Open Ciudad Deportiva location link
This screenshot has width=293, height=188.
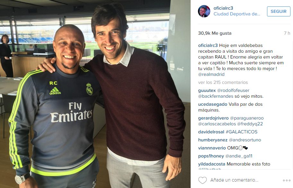pos(237,14)
